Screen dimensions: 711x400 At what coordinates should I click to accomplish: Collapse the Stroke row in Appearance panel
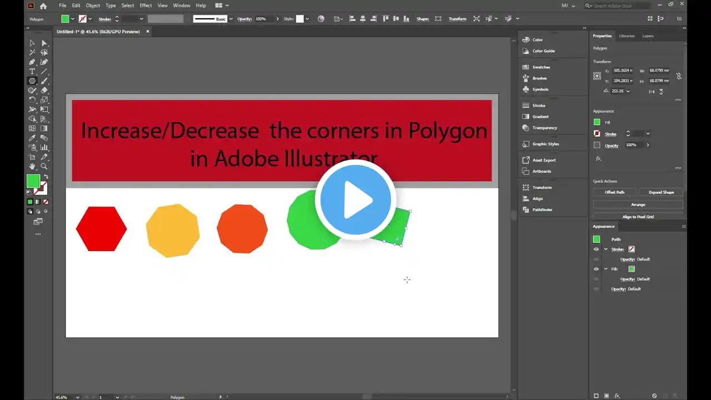[x=606, y=249]
